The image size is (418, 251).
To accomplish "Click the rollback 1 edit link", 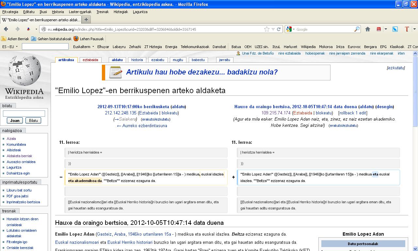I will click(352, 113).
